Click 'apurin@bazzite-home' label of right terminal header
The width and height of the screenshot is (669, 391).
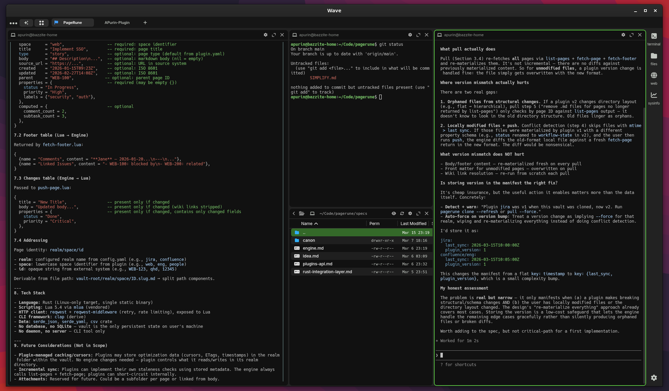tap(464, 35)
